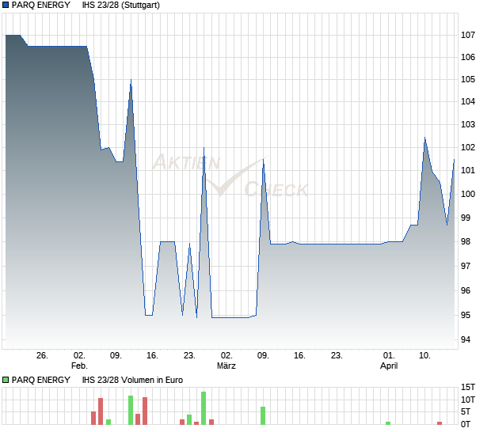Click the tallest green volume bar in late February
The width and height of the screenshot is (491, 432).
(x=204, y=408)
